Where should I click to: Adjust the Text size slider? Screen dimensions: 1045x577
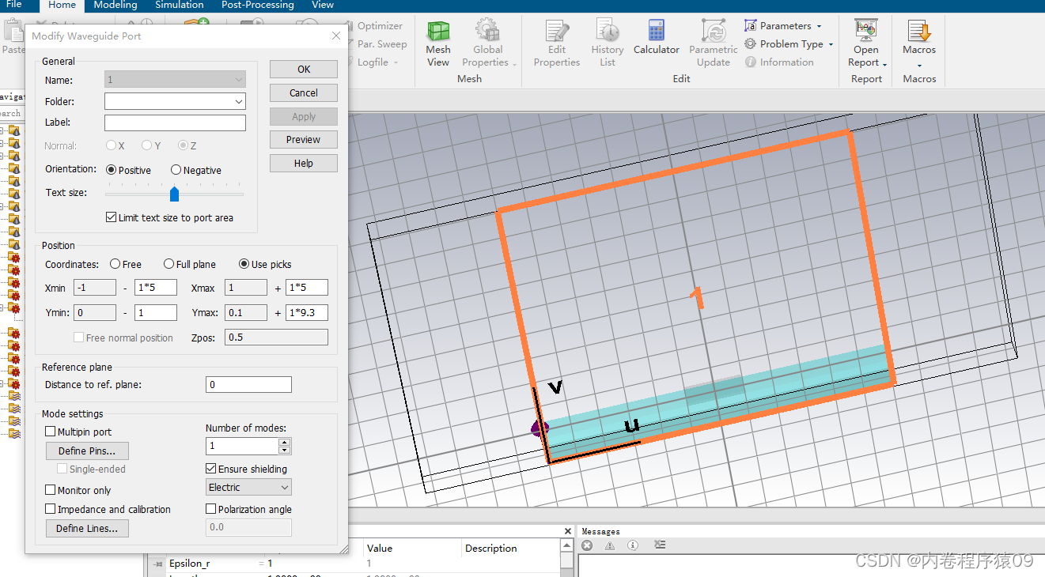coord(174,194)
